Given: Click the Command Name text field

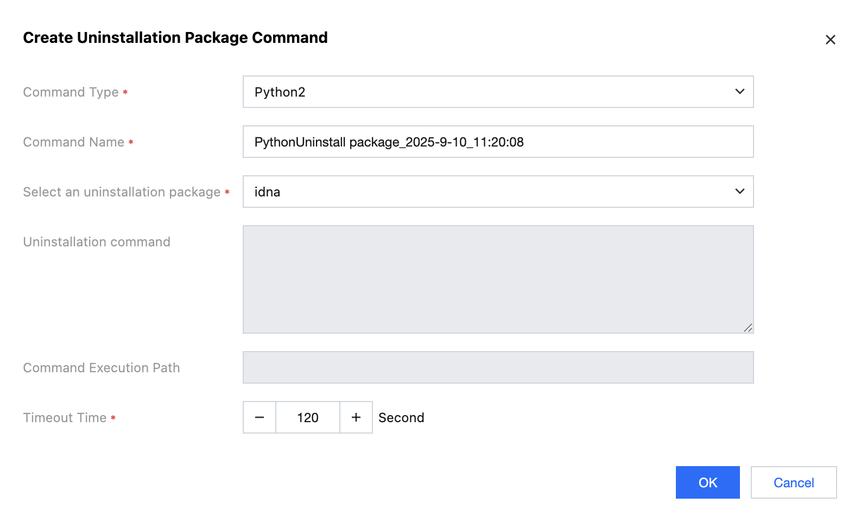Looking at the screenshot, I should pyautogui.click(x=497, y=142).
